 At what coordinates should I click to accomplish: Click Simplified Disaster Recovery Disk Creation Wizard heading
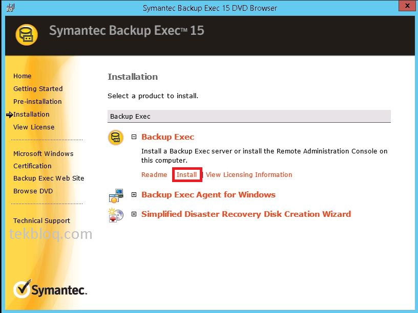(x=246, y=214)
